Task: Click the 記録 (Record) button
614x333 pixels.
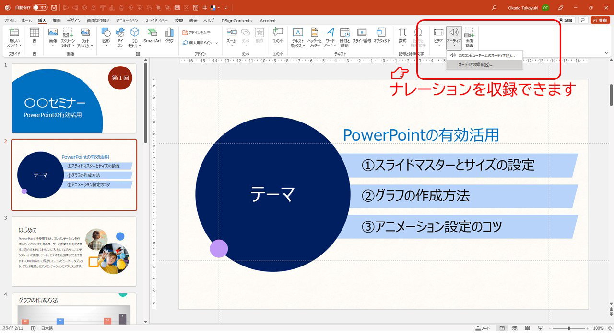Action: pyautogui.click(x=566, y=21)
